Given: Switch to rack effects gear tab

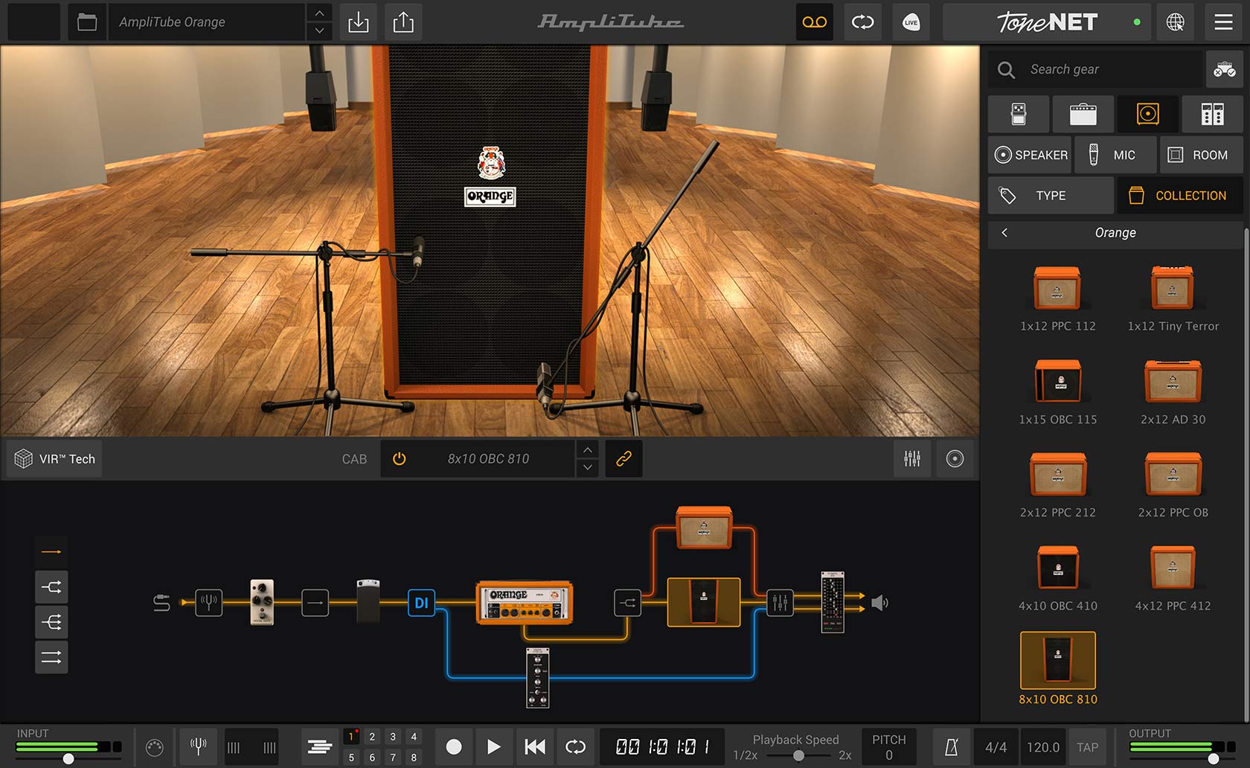Looking at the screenshot, I should point(1212,114).
